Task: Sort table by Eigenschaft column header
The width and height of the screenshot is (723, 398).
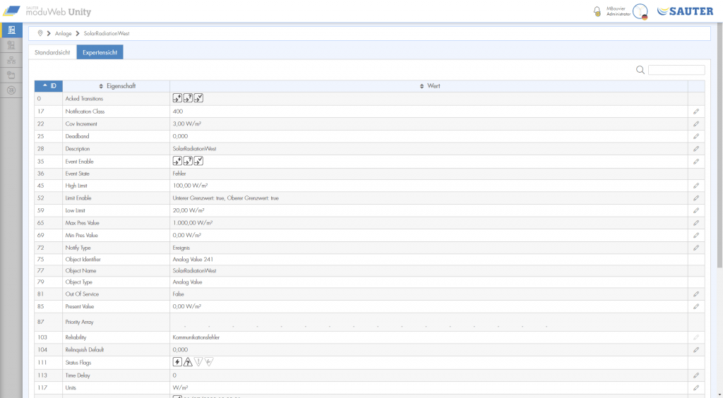Action: 116,86
